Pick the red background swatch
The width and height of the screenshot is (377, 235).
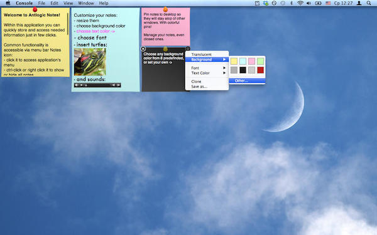pos(260,70)
